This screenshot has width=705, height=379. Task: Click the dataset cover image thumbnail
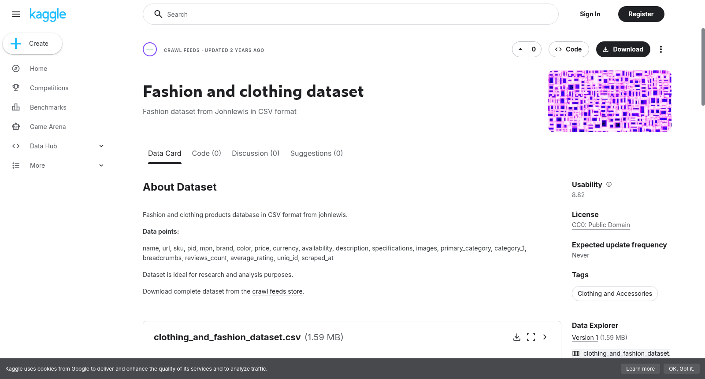[610, 101]
